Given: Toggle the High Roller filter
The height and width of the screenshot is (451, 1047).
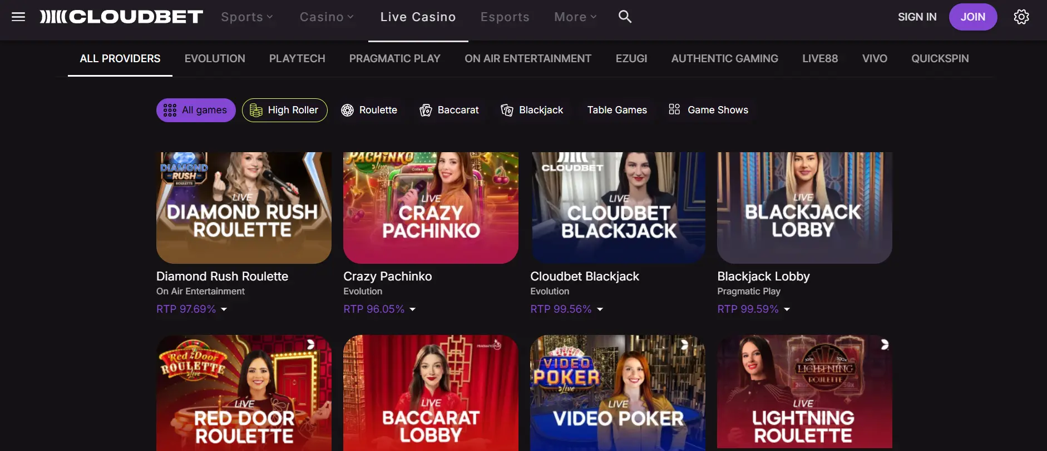Looking at the screenshot, I should tap(284, 110).
